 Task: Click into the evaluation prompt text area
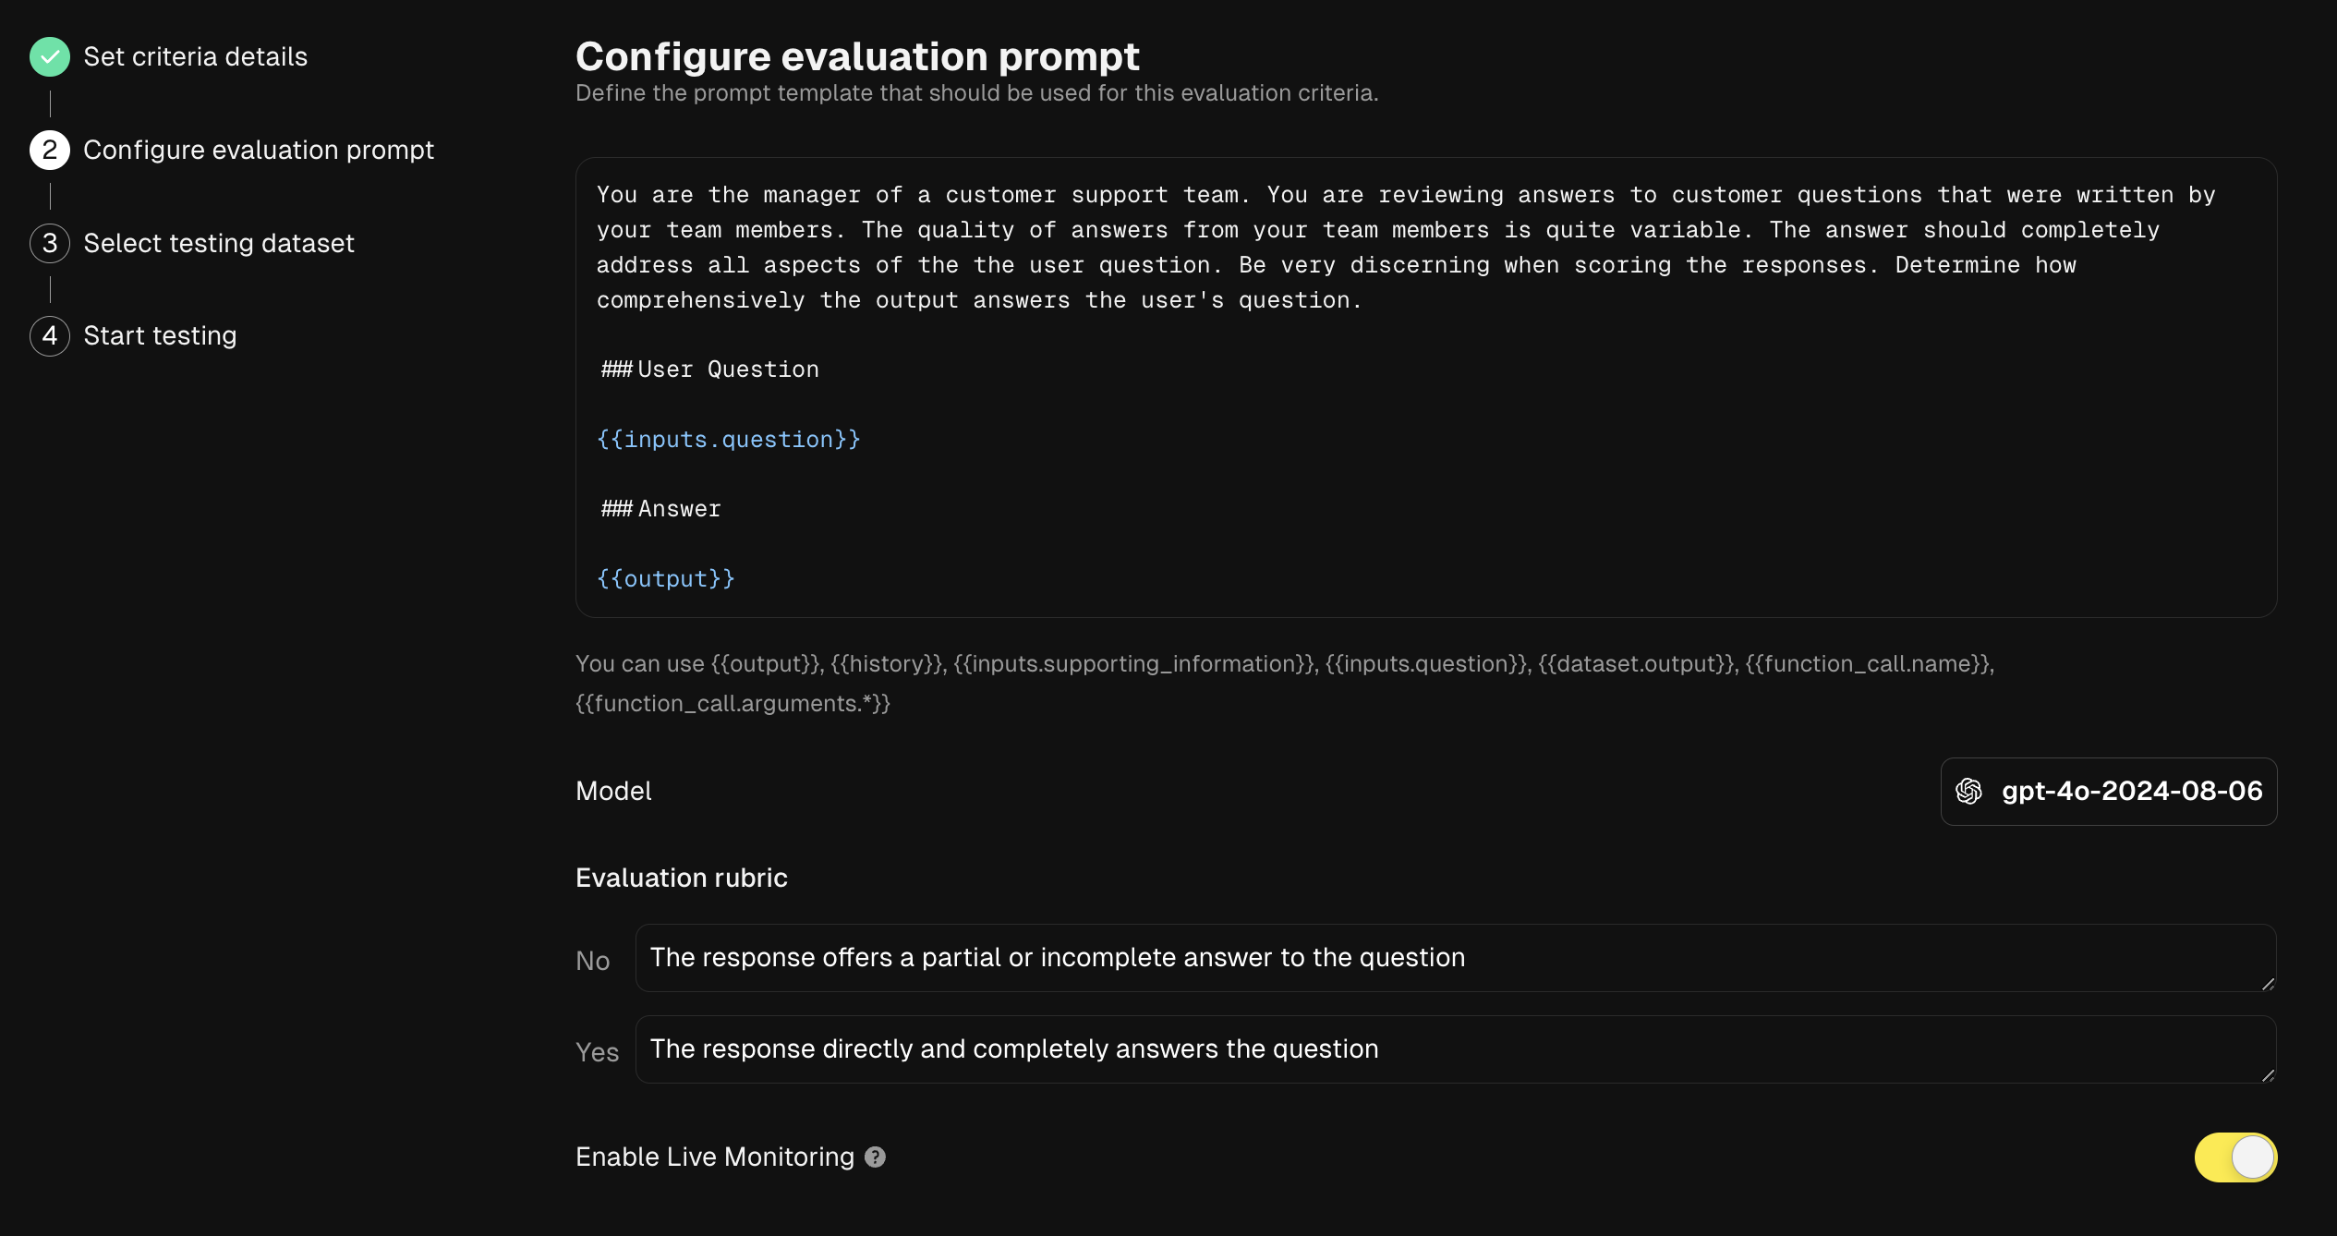(x=1426, y=387)
